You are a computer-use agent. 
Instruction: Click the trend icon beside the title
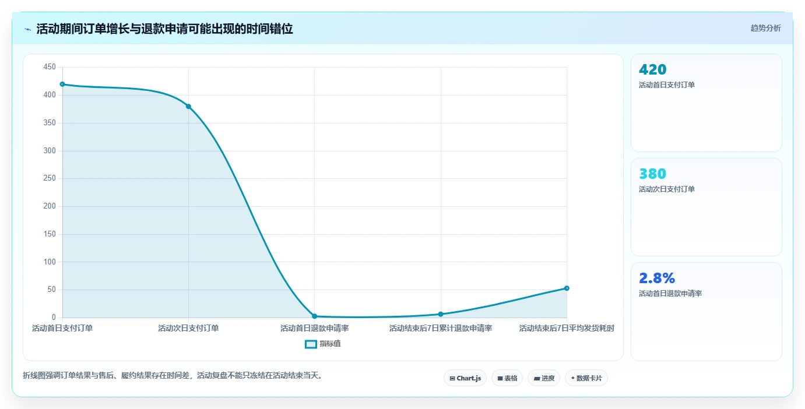pos(27,29)
